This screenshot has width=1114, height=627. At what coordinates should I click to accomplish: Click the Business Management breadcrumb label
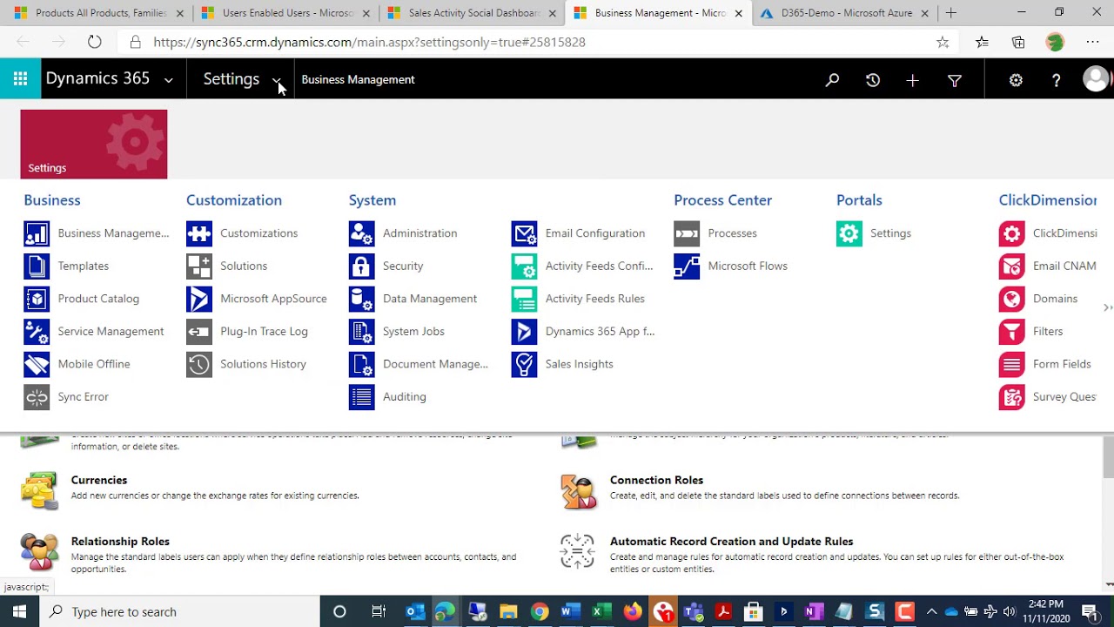(x=358, y=79)
